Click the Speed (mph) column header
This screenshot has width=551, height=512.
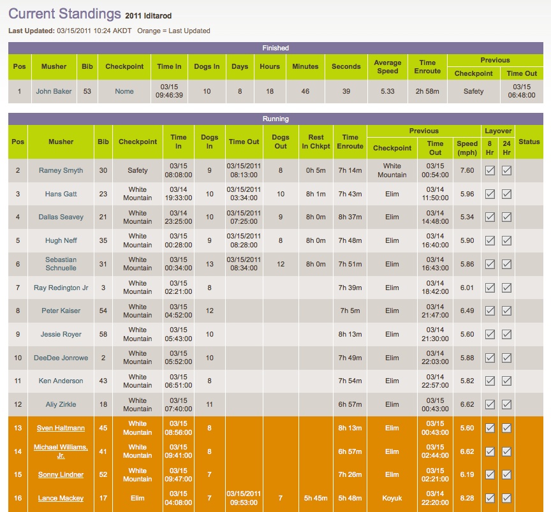[x=467, y=149]
